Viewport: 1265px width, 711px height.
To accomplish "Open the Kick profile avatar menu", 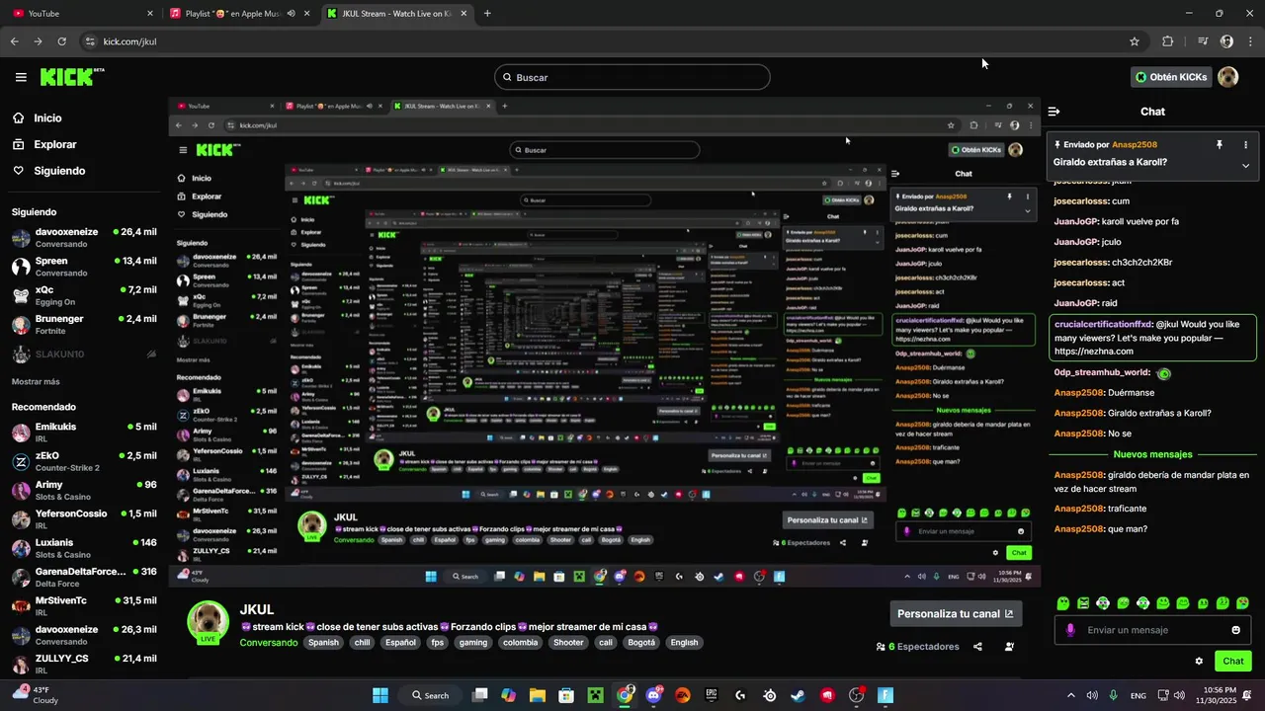I will point(1228,77).
